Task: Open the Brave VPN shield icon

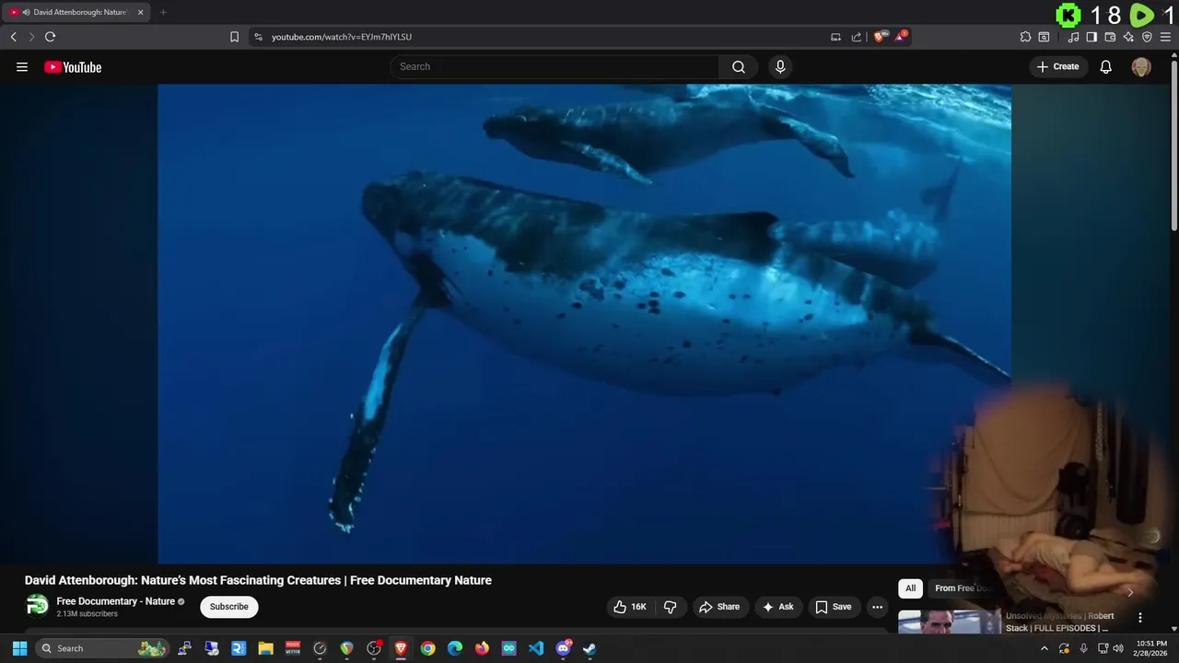Action: pyautogui.click(x=1147, y=37)
